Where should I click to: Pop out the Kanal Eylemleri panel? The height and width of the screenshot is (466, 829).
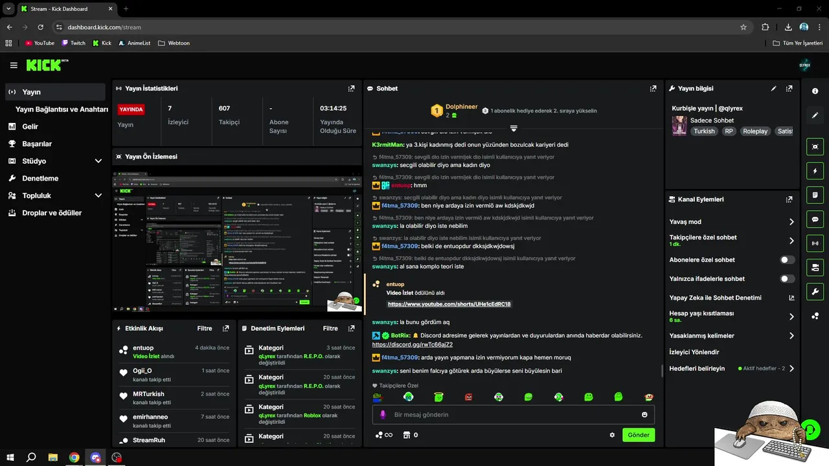(x=789, y=200)
